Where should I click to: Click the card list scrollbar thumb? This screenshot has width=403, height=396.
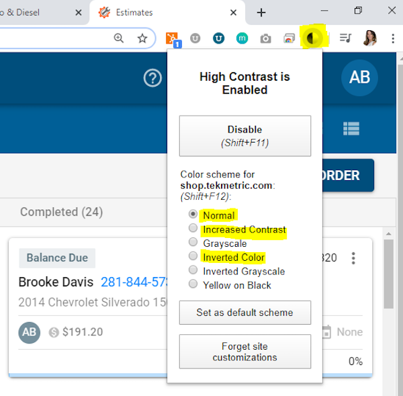point(389,274)
